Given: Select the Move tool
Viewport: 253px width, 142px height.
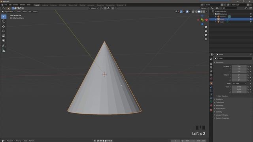Looking at the screenshot, I should (4, 26).
